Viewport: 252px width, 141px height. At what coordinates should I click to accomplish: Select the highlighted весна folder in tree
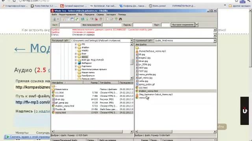[85, 57]
